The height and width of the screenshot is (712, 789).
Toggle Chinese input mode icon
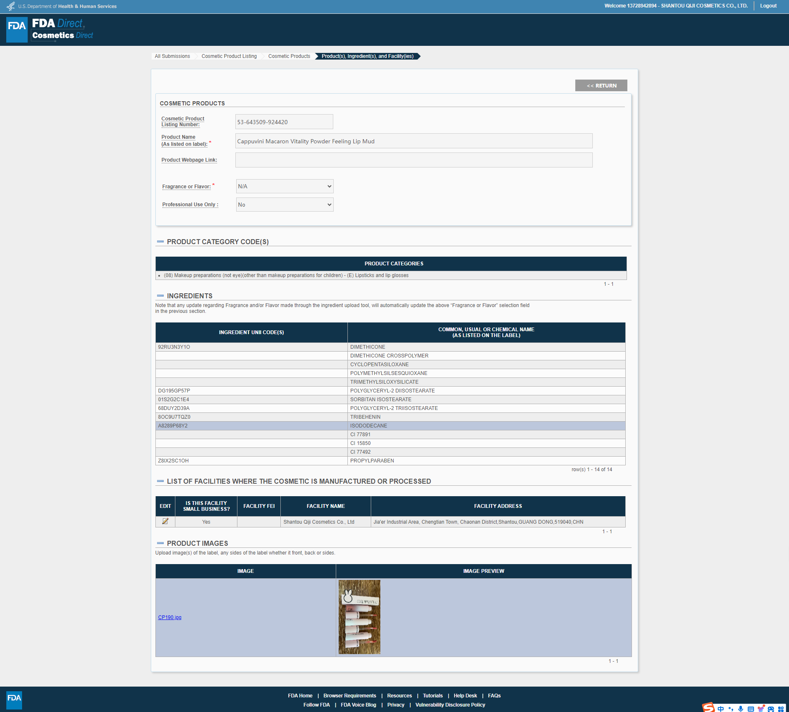coord(721,709)
